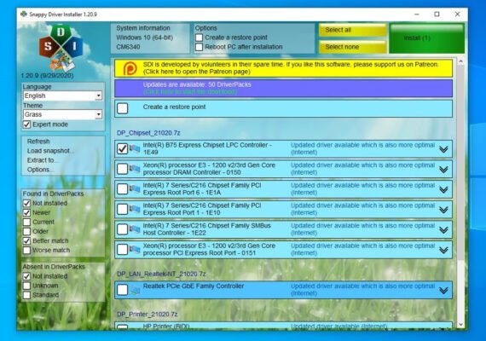Click network icon for Realtek PCIe GbE Controller
Viewport: 486px width, 341px height.
coord(135,290)
